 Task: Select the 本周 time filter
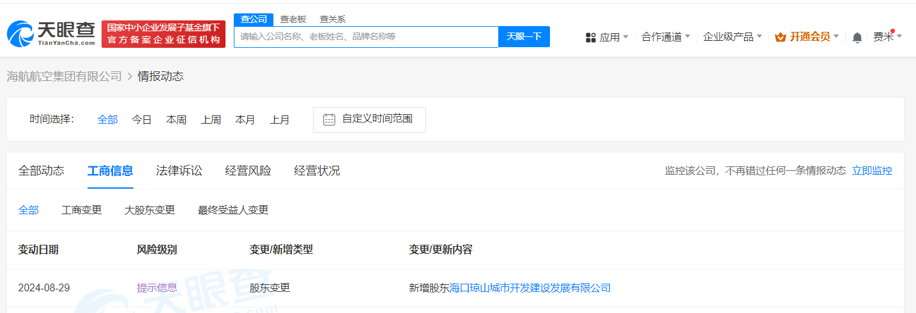(x=176, y=120)
